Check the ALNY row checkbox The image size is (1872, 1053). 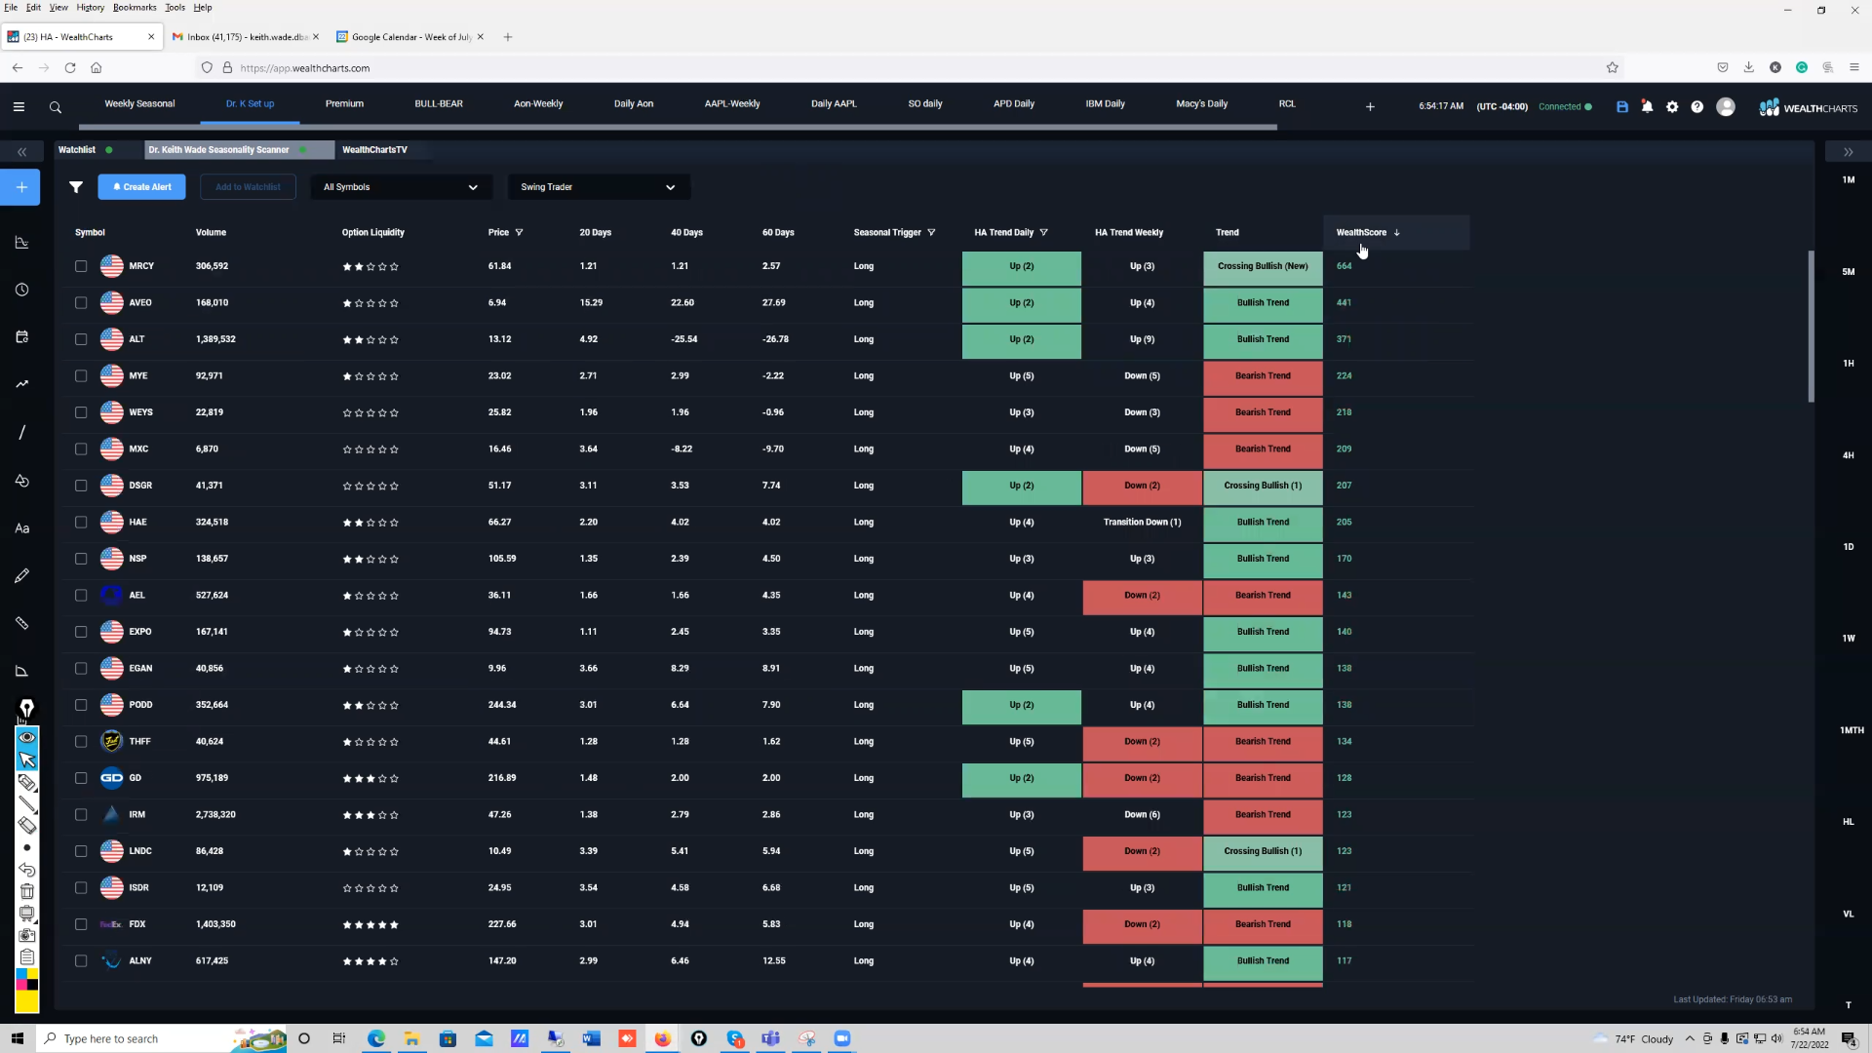pos(81,961)
